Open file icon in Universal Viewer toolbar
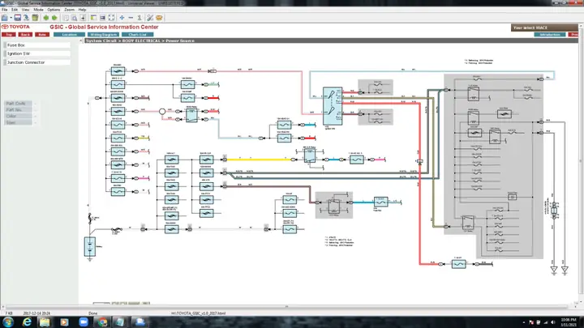584x328 pixels. point(5,18)
